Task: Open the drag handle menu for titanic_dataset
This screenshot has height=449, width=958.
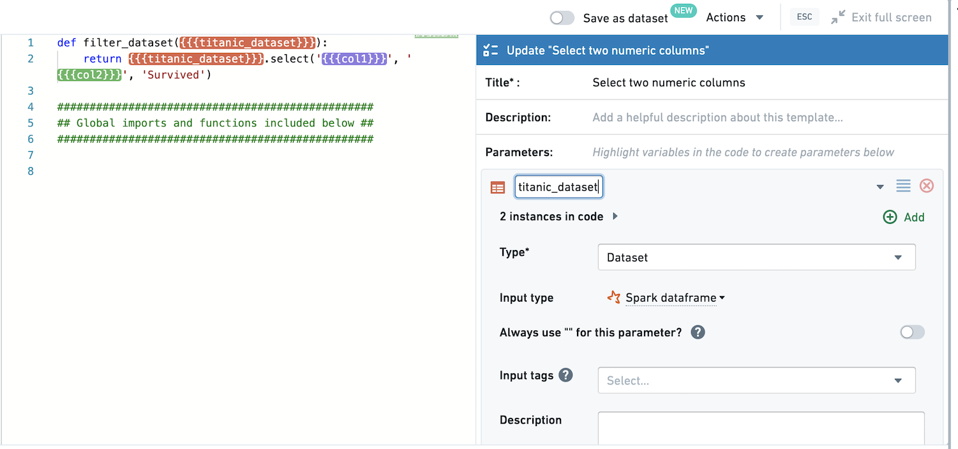Action: pyautogui.click(x=903, y=186)
